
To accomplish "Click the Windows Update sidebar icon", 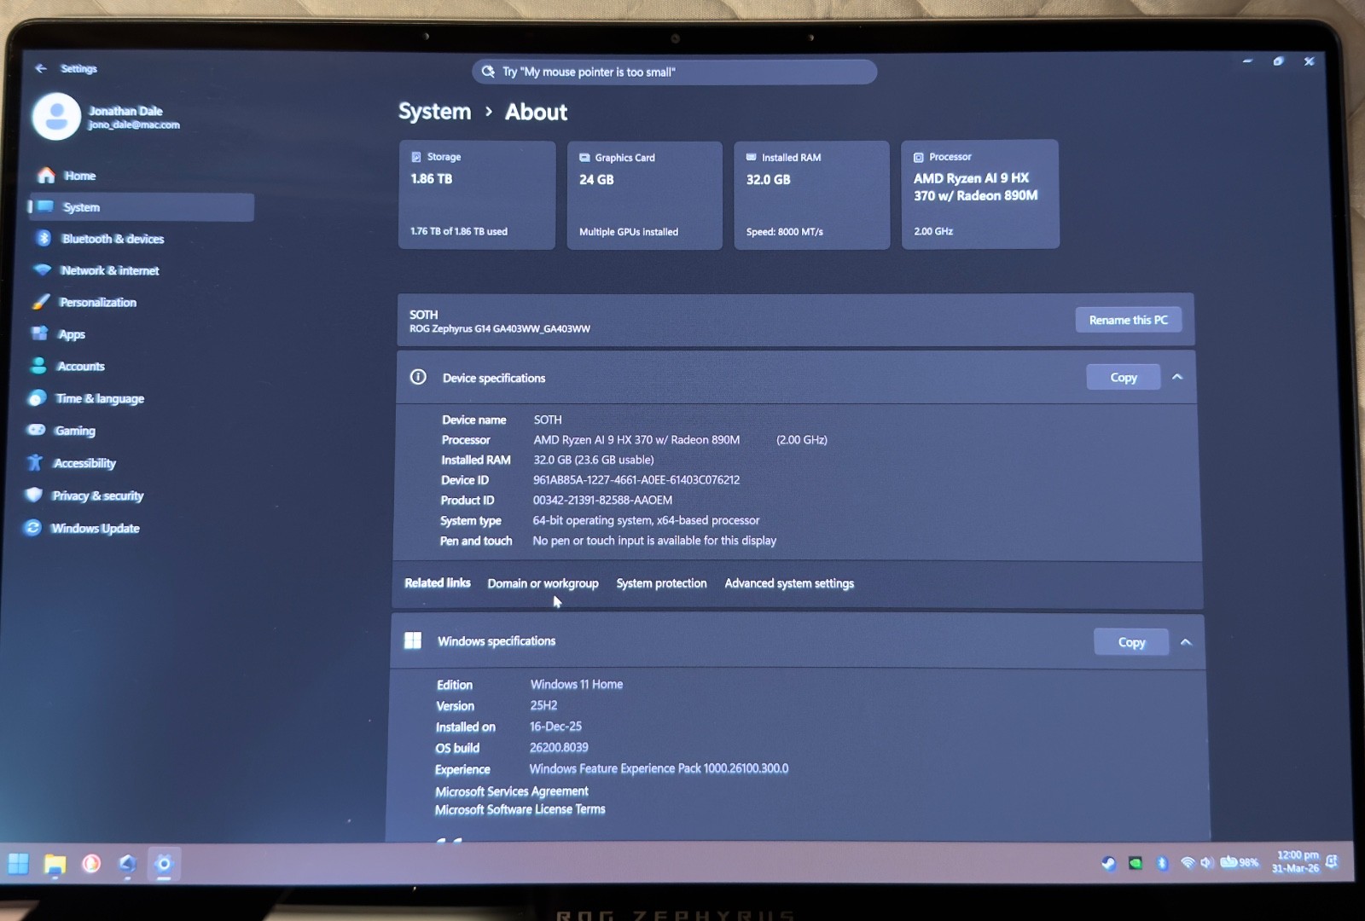I will [x=32, y=528].
